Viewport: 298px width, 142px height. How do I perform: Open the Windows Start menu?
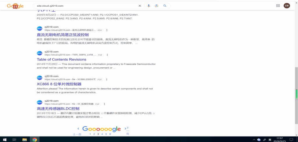click(4, 140)
